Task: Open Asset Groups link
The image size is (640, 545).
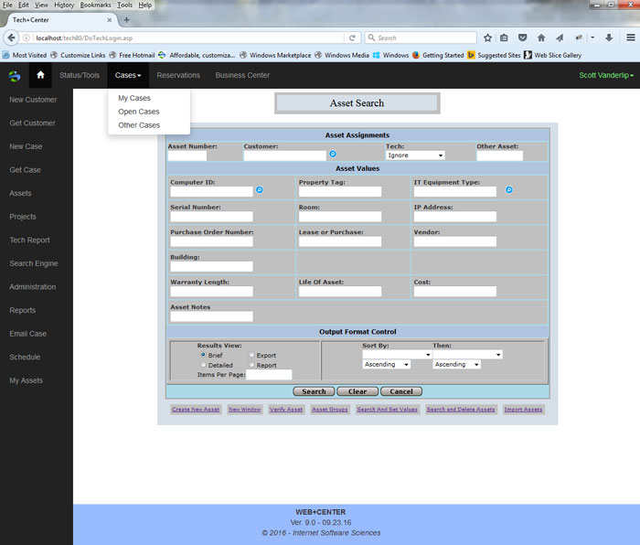Action: point(330,409)
